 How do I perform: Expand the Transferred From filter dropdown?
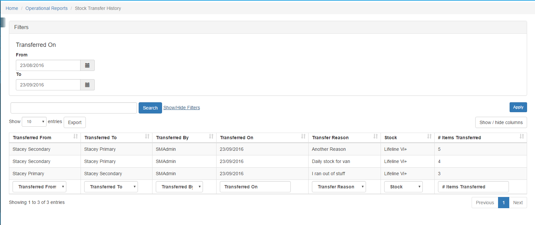pos(39,187)
